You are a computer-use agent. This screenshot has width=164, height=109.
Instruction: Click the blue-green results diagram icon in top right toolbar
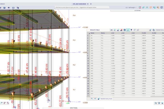point(143,7)
